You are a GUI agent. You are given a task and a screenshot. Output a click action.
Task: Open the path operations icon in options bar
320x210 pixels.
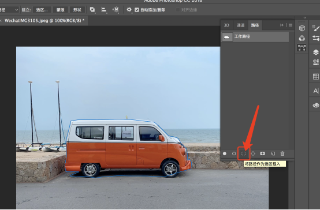(x=92, y=10)
